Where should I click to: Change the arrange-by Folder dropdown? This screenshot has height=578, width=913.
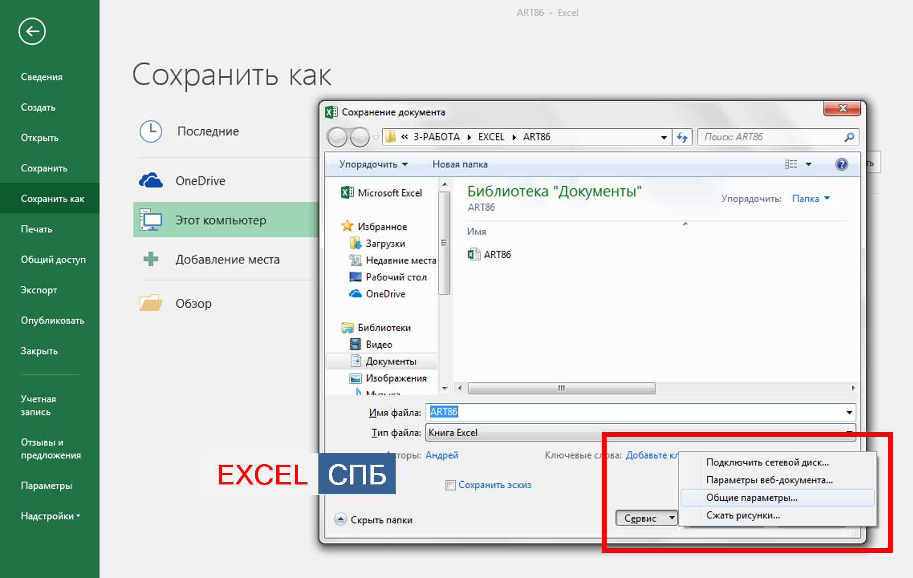click(x=811, y=199)
